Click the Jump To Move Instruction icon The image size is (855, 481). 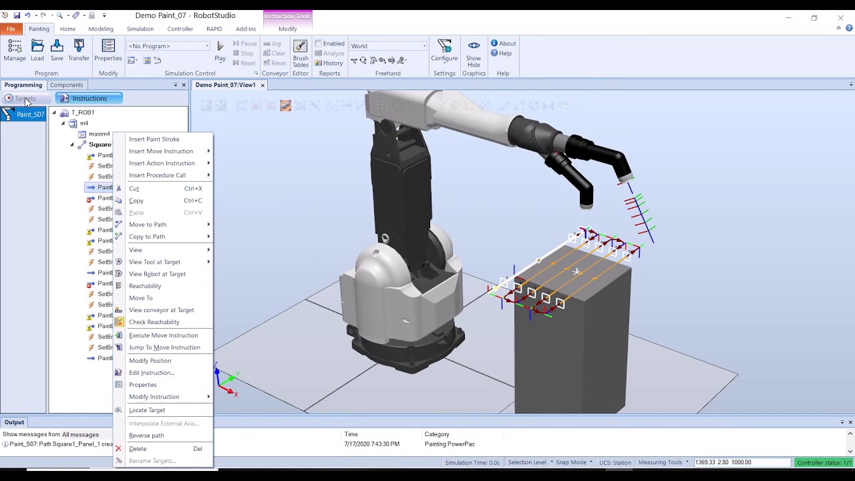click(x=119, y=347)
